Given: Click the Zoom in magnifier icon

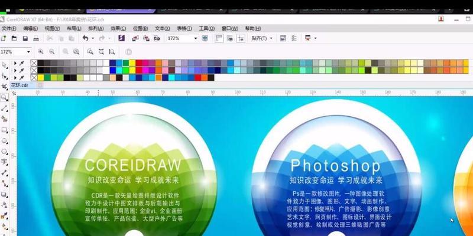Looking at the screenshot, I should [41, 52].
